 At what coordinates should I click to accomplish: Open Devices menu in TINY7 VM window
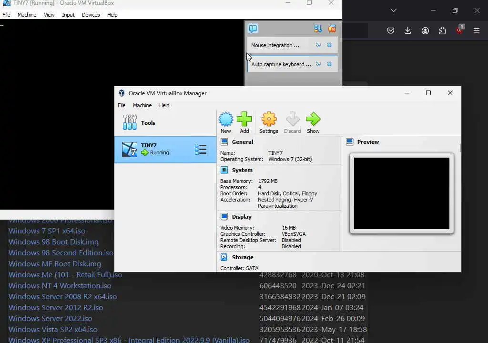pos(91,15)
